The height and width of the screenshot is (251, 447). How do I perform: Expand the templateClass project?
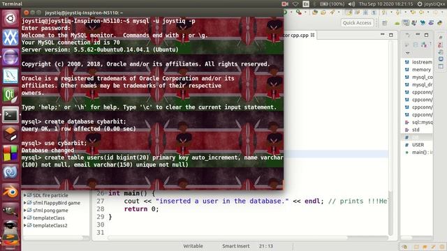[25, 218]
